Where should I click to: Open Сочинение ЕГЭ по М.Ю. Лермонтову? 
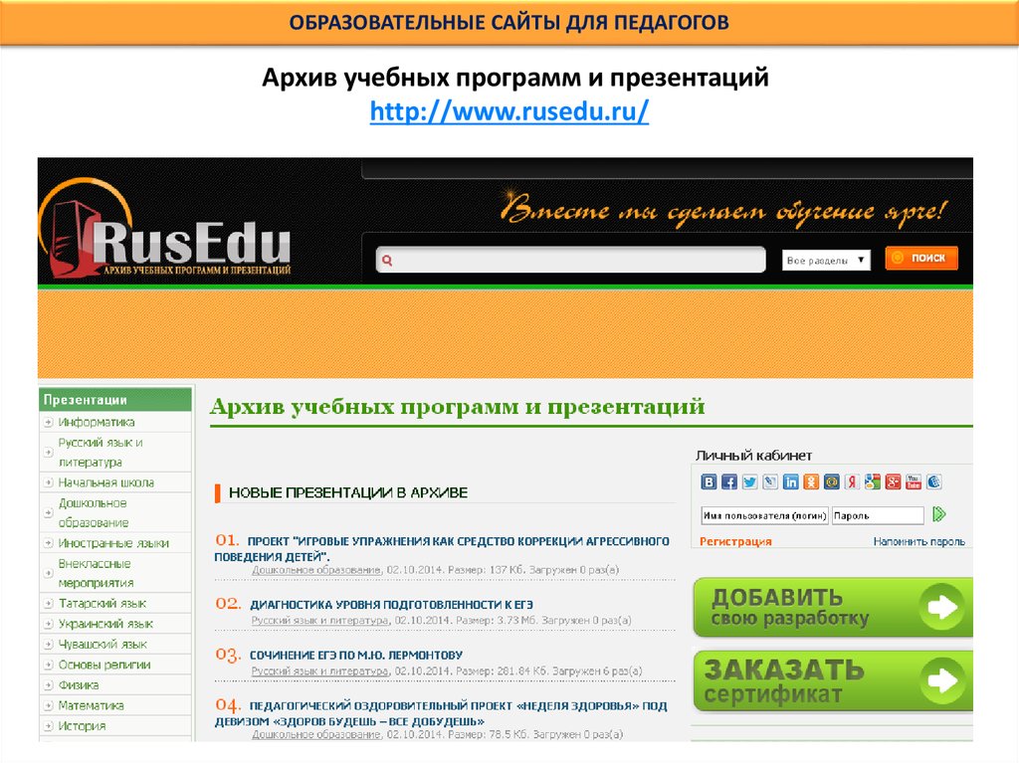[x=356, y=656]
